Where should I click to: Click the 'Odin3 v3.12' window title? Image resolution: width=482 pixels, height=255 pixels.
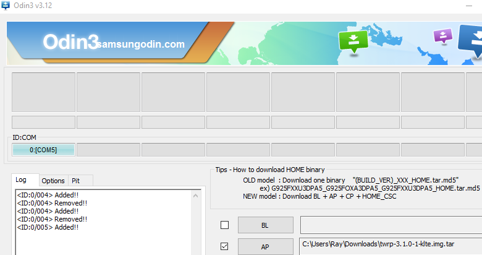(x=33, y=6)
